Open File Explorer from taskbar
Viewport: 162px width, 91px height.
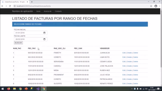[14, 89]
